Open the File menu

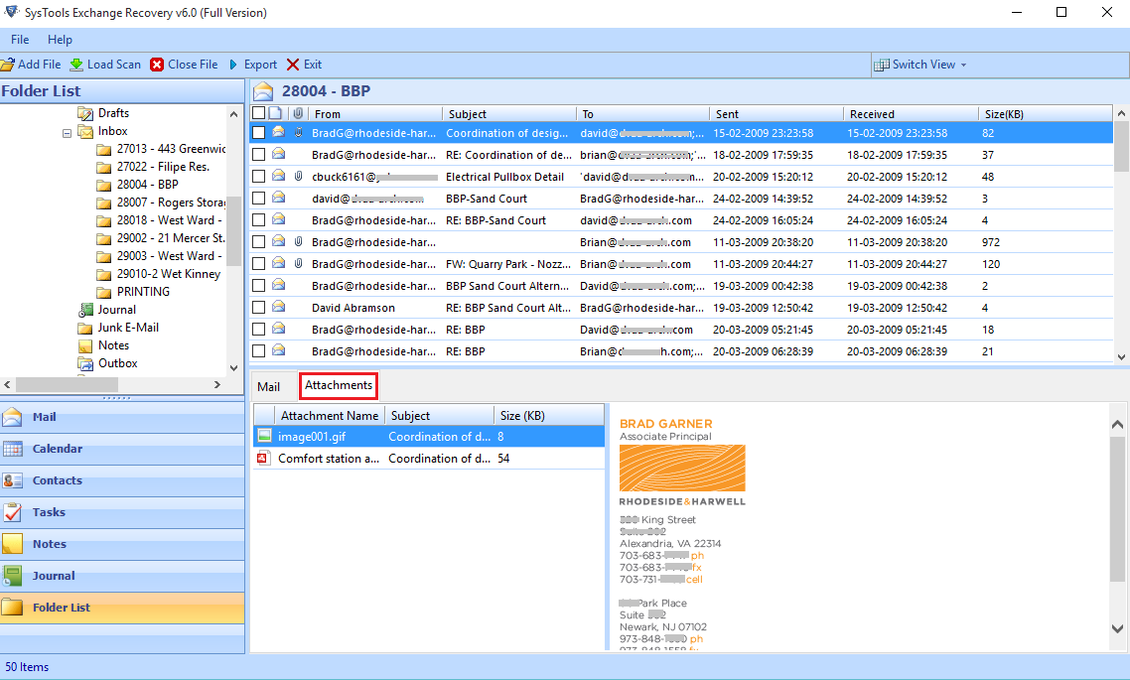(20, 40)
